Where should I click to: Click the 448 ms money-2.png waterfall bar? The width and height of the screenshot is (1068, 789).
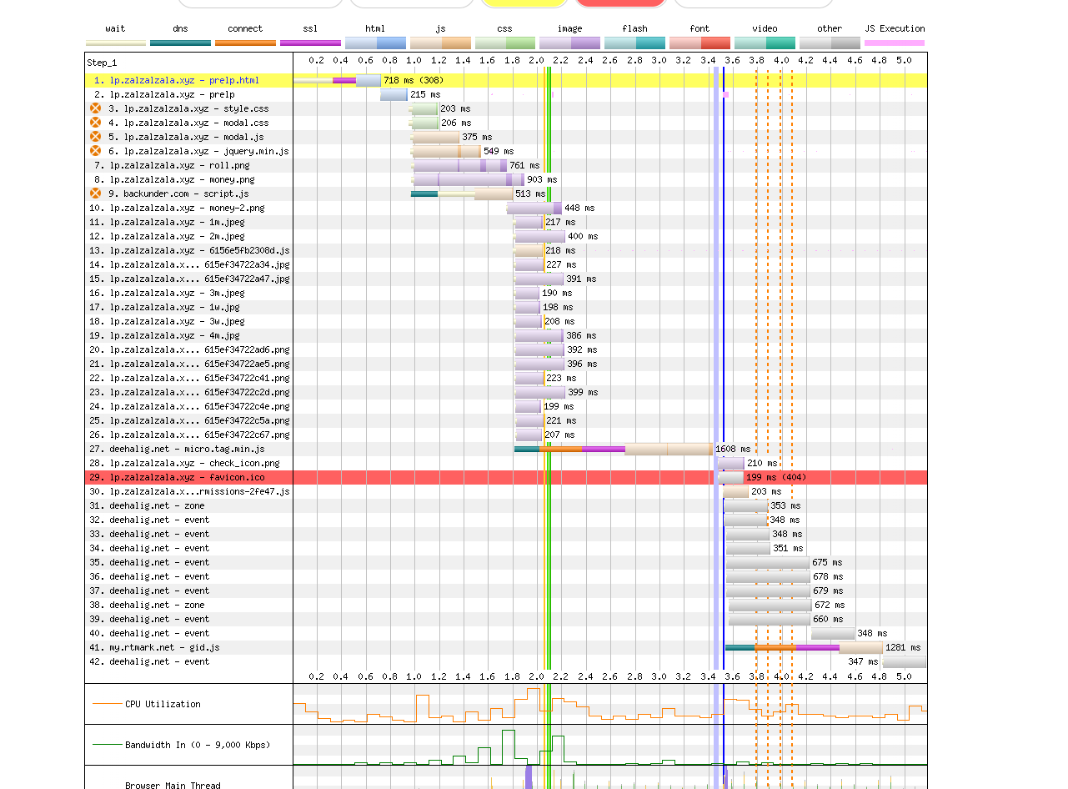tap(534, 209)
